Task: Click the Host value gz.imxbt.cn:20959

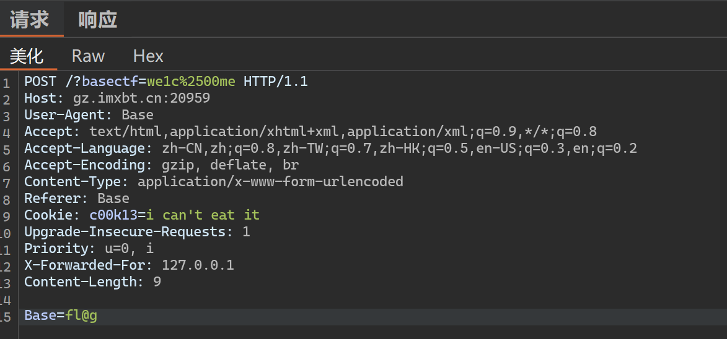Action: [x=141, y=98]
